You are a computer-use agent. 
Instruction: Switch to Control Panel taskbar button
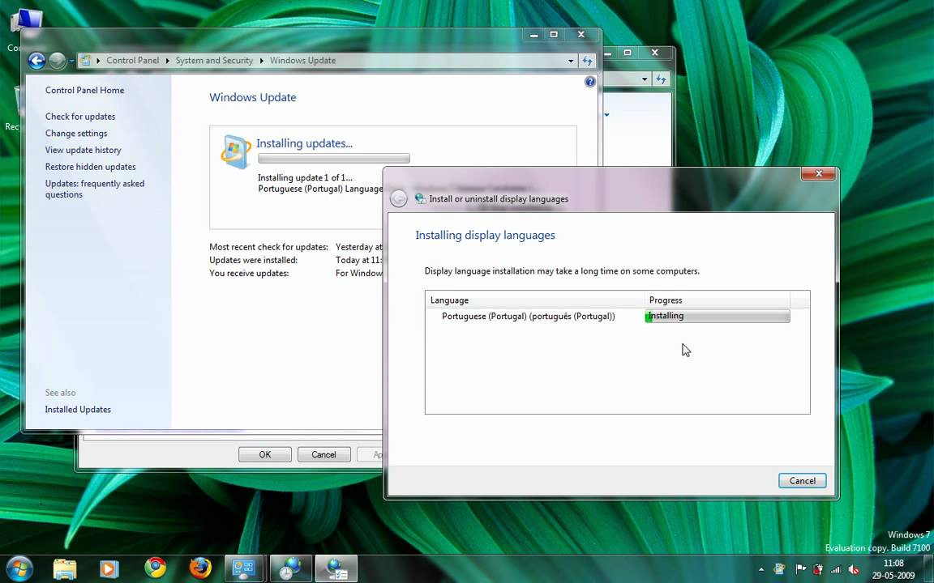[x=245, y=568]
